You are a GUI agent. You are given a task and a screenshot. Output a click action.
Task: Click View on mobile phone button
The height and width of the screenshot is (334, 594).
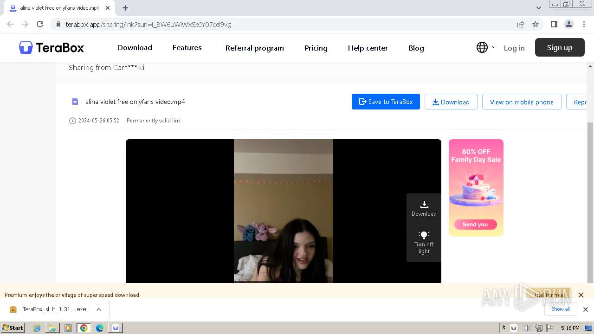tap(522, 102)
